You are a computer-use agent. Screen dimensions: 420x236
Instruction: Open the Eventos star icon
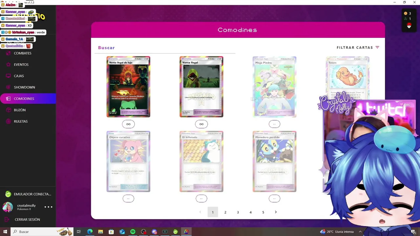(x=8, y=65)
